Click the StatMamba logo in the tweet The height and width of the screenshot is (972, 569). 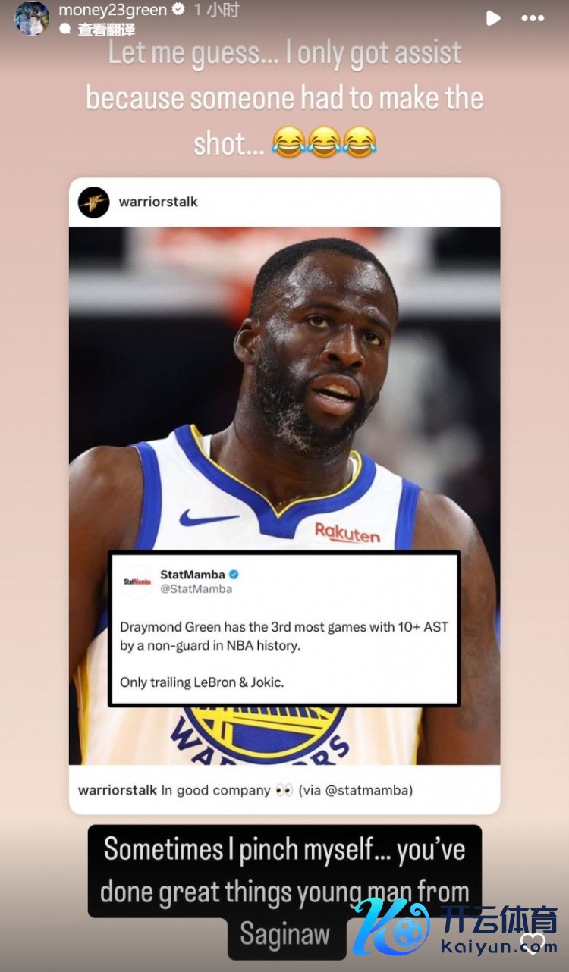pyautogui.click(x=137, y=582)
